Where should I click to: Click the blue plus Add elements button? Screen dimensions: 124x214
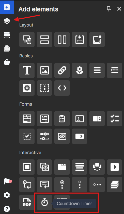coord(7,7)
